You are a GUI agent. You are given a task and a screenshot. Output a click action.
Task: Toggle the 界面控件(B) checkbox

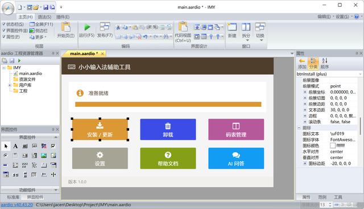pos(4,30)
